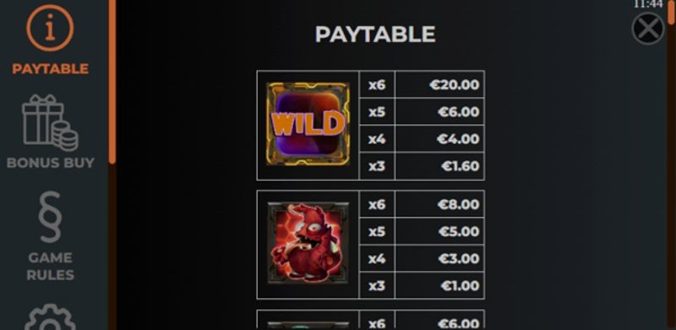The height and width of the screenshot is (330, 676).
Task: Select the red monster symbol image
Action: point(308,243)
